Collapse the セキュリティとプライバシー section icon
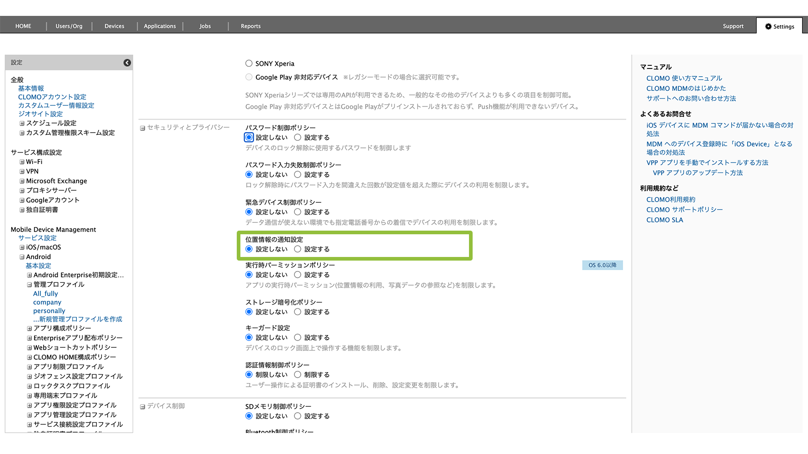Viewport: 808px width, 454px height. [x=142, y=128]
